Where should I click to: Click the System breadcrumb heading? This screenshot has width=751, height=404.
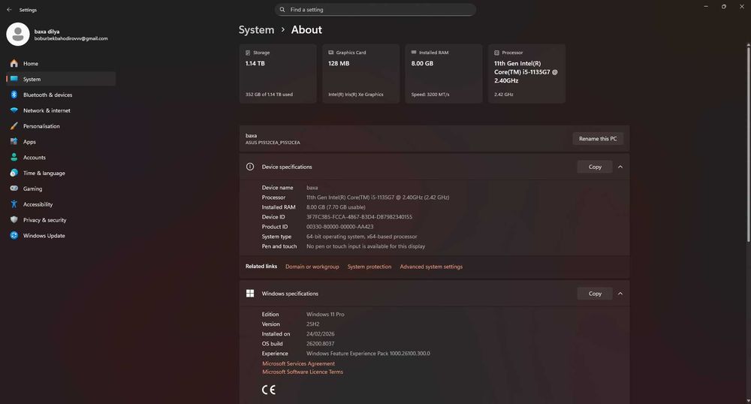tap(256, 30)
